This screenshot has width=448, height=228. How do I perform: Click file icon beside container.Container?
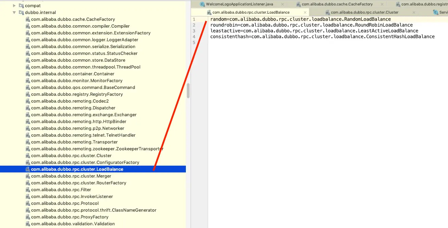(x=28, y=74)
